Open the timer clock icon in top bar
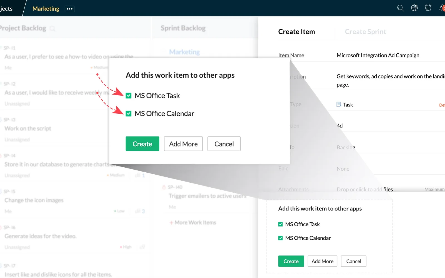Viewport: 445px width, 278px height. pos(428,8)
